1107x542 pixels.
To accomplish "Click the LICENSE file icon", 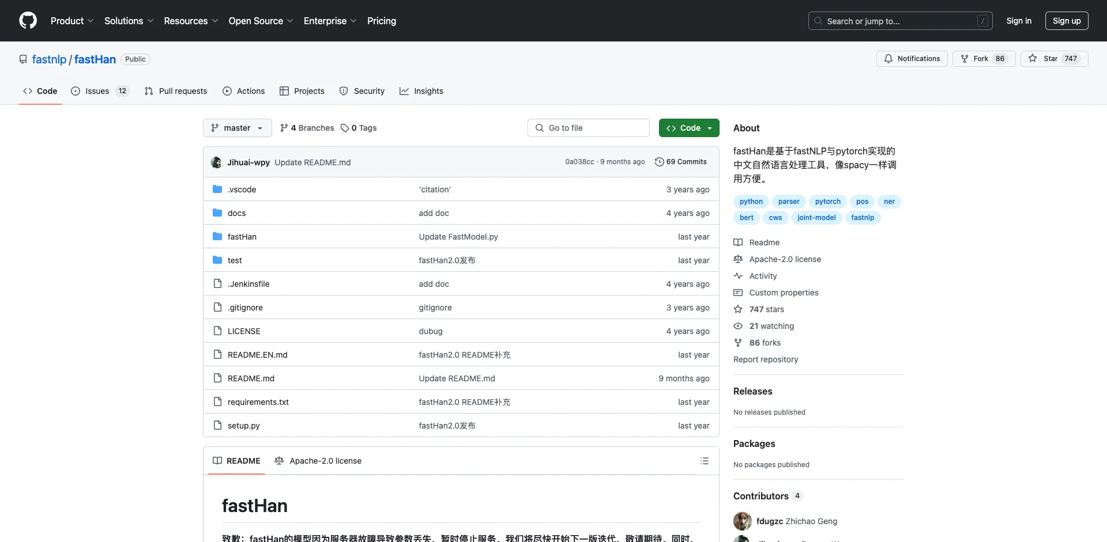I will click(217, 331).
